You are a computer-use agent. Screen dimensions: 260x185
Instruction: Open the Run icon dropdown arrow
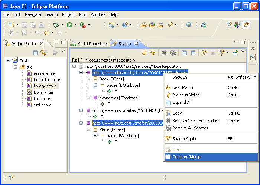(75, 25)
